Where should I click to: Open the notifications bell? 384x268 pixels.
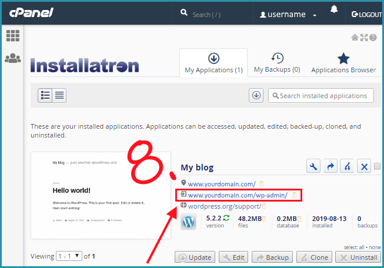click(x=334, y=9)
